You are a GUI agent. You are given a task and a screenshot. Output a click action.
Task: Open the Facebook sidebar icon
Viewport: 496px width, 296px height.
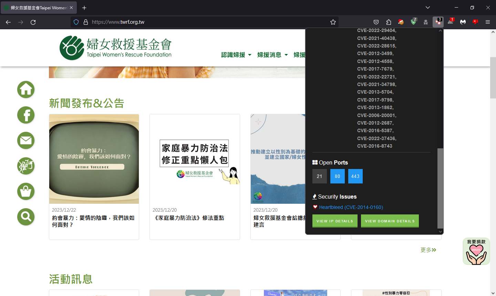[x=26, y=115]
